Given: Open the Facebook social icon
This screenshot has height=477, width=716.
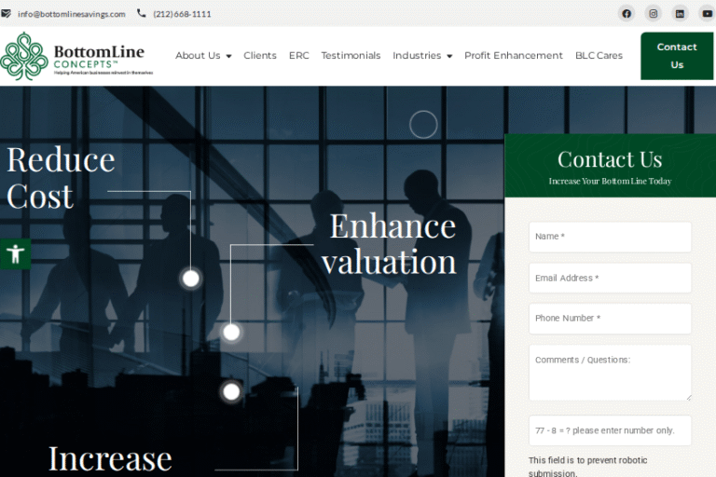Looking at the screenshot, I should (626, 13).
